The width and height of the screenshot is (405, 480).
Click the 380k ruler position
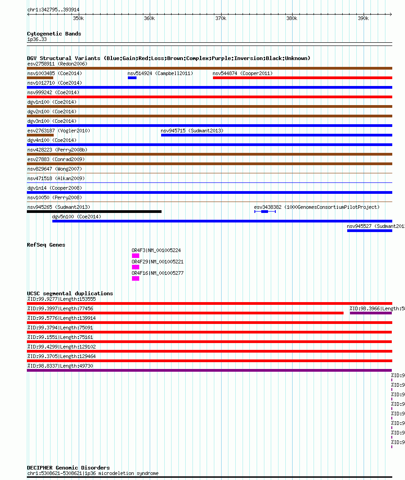292,18
